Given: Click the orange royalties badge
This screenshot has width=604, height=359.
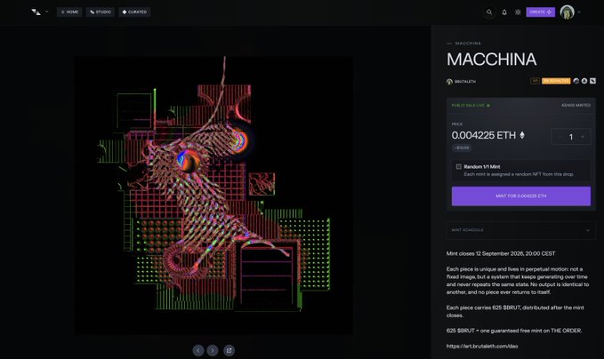Looking at the screenshot, I should click(556, 81).
